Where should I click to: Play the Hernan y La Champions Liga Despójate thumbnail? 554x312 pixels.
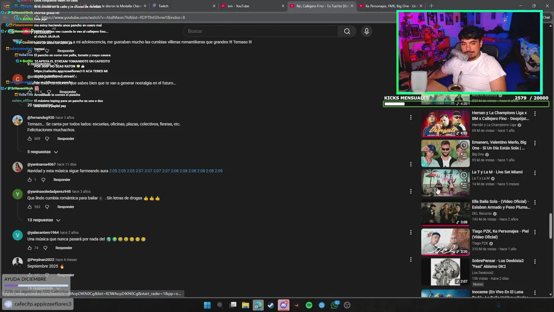pyautogui.click(x=445, y=123)
